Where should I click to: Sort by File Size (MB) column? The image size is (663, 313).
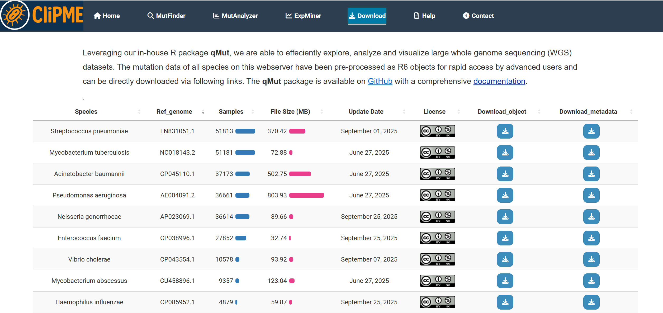[290, 112]
